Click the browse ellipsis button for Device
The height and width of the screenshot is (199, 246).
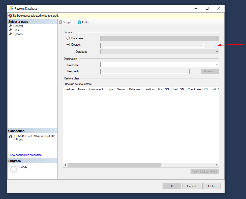[215, 45]
